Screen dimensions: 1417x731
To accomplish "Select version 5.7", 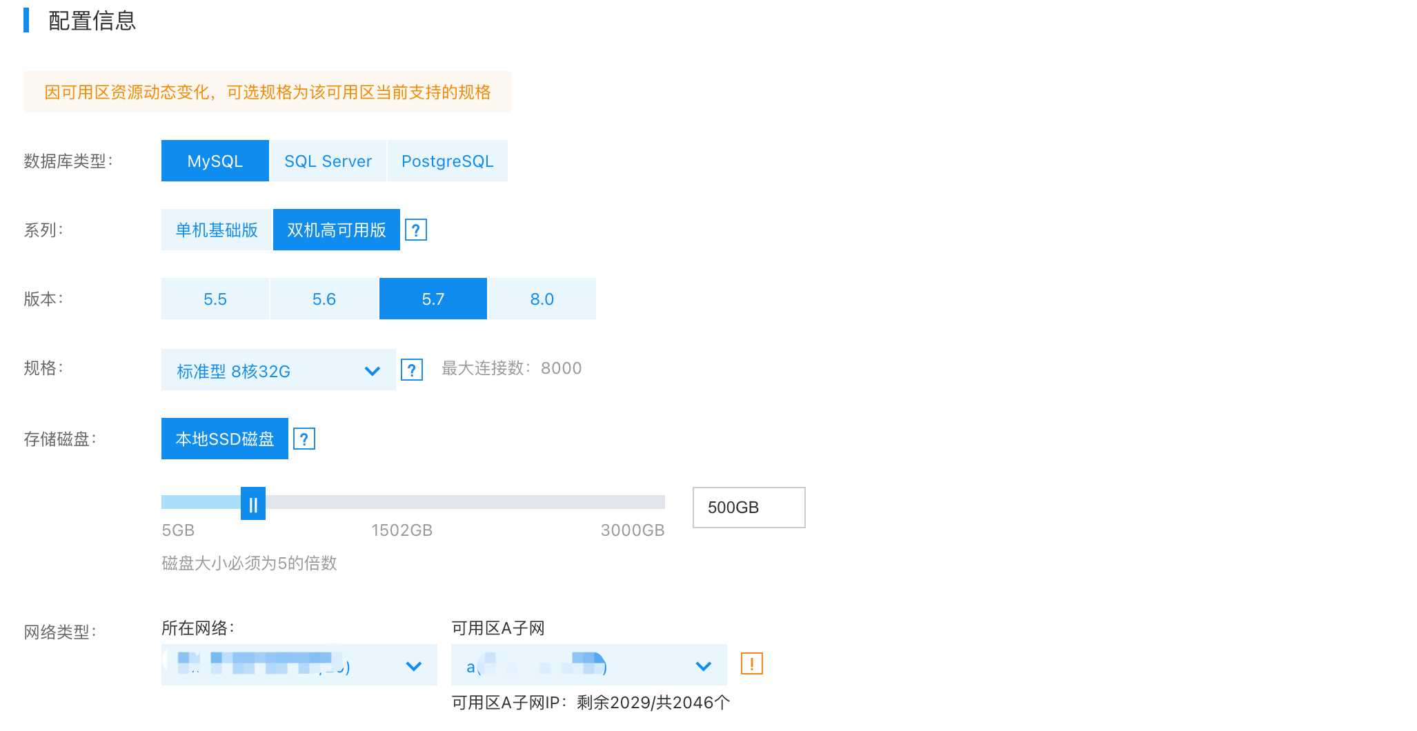I will click(x=433, y=299).
